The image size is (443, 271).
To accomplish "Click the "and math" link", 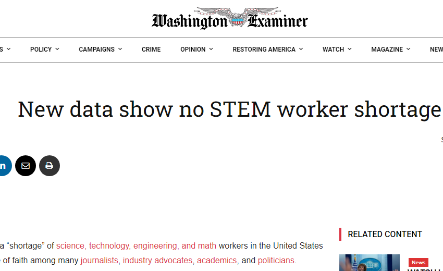I will coord(199,245).
